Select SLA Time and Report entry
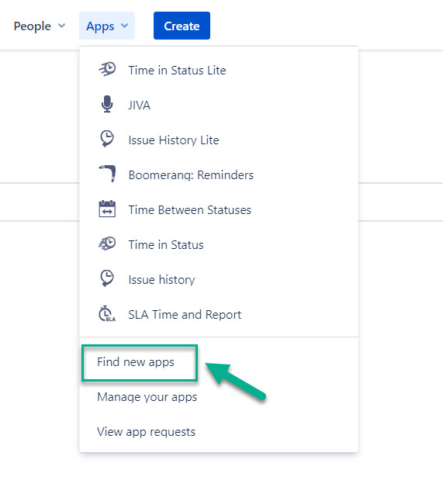Screen dimensions: 443x494 [219, 315]
